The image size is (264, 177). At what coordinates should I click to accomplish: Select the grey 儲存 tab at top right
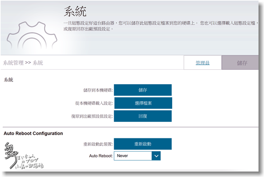242,63
